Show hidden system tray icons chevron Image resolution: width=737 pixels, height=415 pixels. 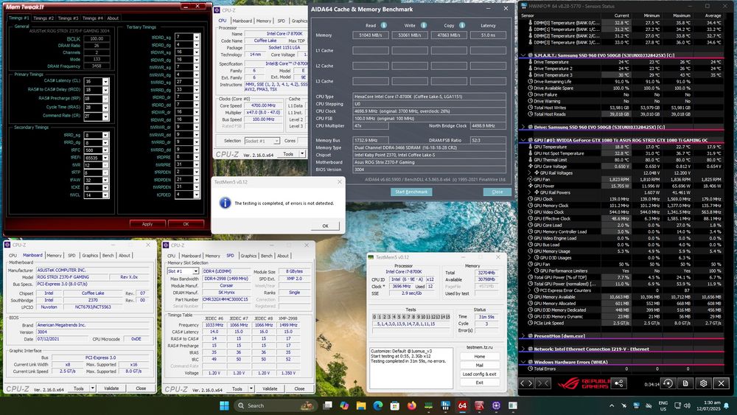[x=612, y=405]
